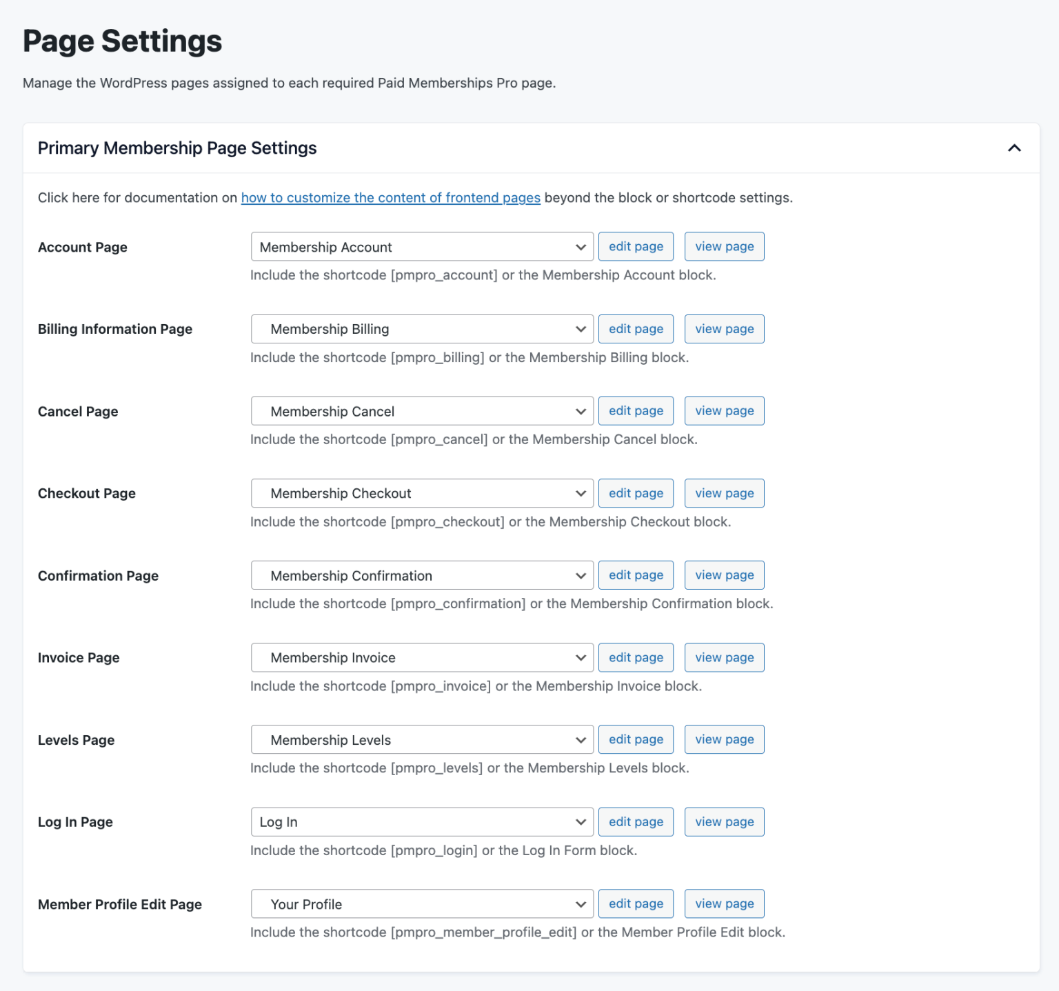This screenshot has height=991, width=1059.
Task: Edit the Membership Checkout page
Action: pyautogui.click(x=635, y=493)
